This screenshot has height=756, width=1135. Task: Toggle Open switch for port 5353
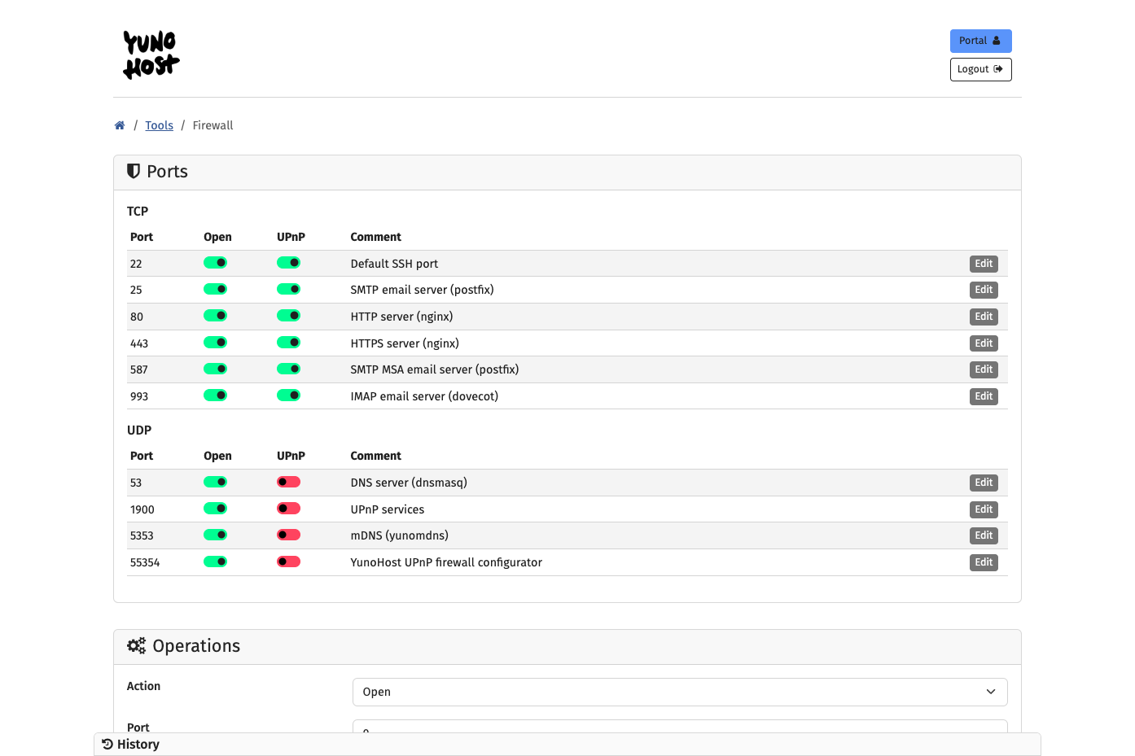coord(216,535)
